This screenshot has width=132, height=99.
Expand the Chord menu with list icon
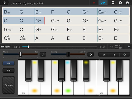pyautogui.click(x=6, y=47)
